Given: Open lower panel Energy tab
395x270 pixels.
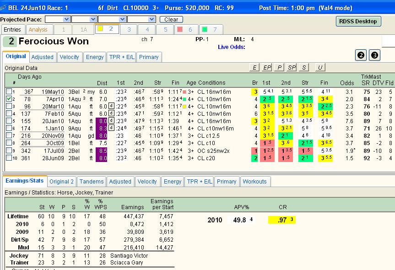Looking at the screenshot, I should point(173,181).
